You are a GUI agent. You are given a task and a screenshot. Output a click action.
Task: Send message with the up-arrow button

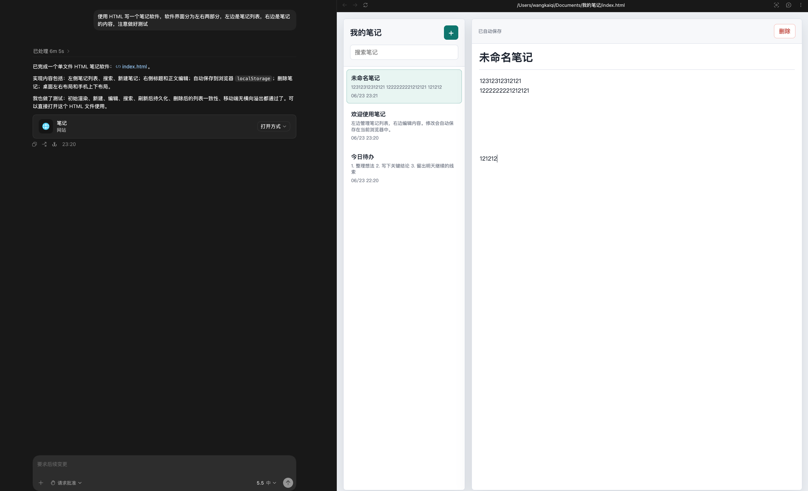click(288, 483)
